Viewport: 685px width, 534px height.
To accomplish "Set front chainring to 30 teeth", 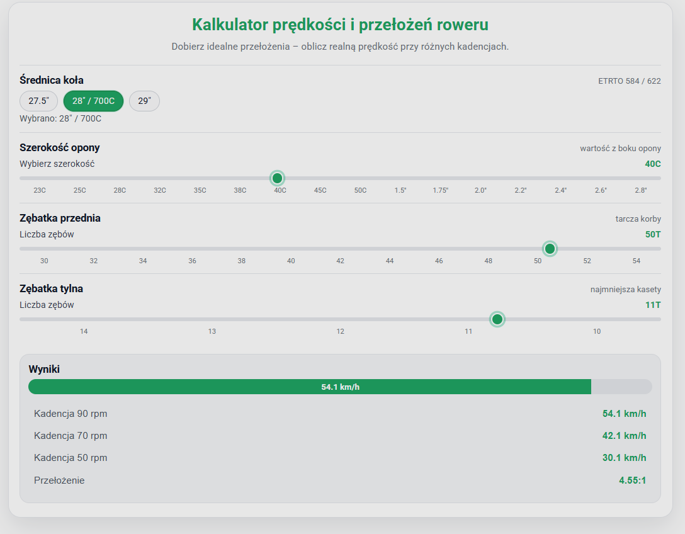I will click(x=44, y=261).
